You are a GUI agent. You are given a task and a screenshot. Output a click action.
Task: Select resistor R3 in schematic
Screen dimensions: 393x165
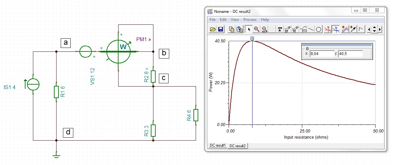pos(153,130)
